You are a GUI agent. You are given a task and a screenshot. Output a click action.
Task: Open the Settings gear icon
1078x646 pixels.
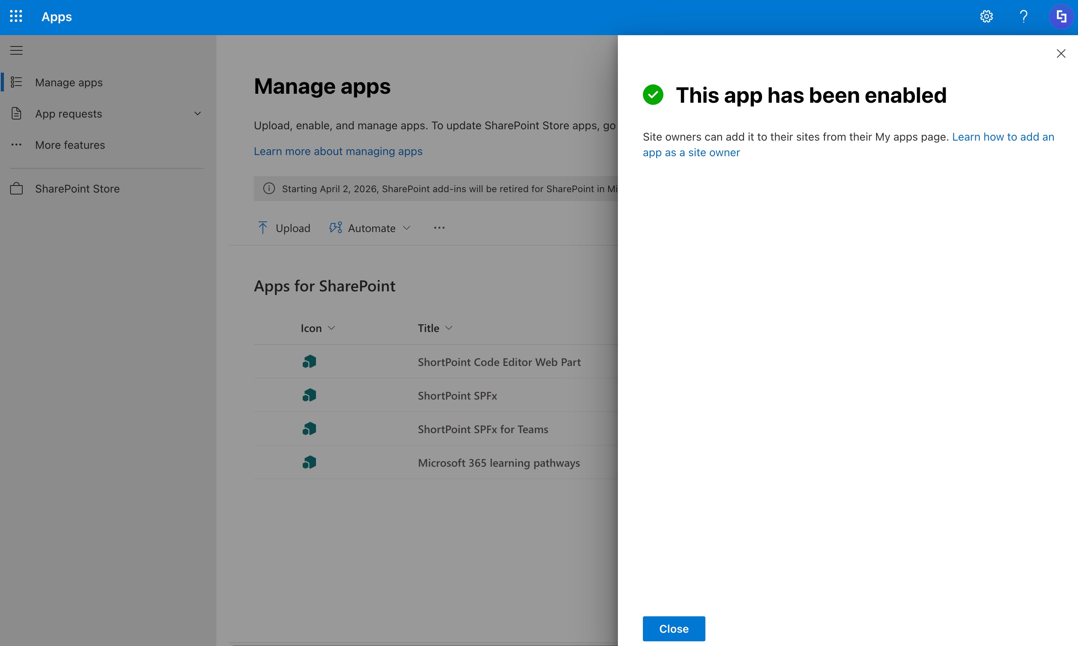click(x=986, y=16)
